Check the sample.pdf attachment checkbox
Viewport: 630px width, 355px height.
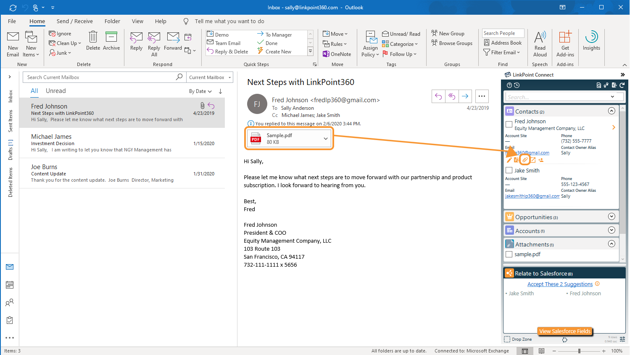[509, 254]
